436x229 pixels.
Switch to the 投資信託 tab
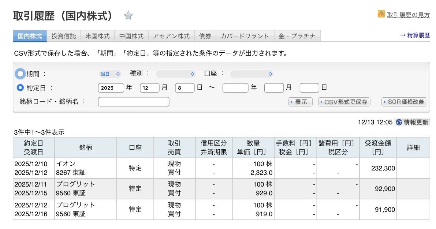tap(64, 36)
